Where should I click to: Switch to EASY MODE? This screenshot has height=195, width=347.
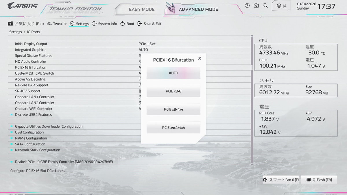[x=142, y=9]
